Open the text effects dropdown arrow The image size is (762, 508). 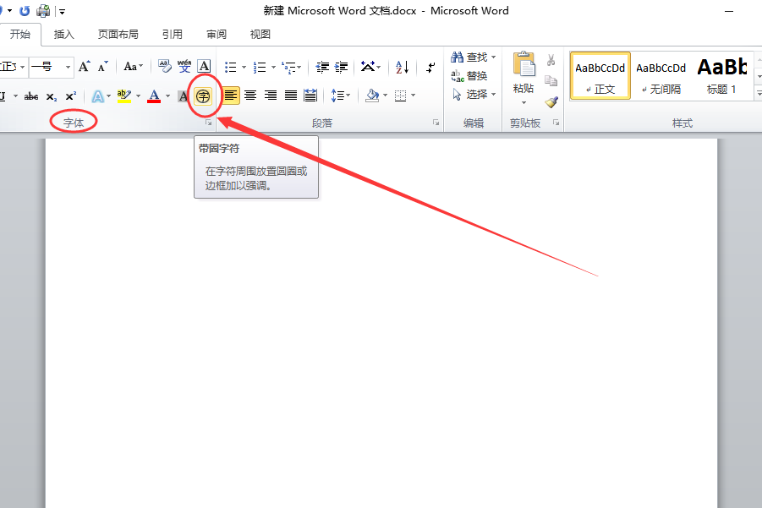[x=108, y=96]
